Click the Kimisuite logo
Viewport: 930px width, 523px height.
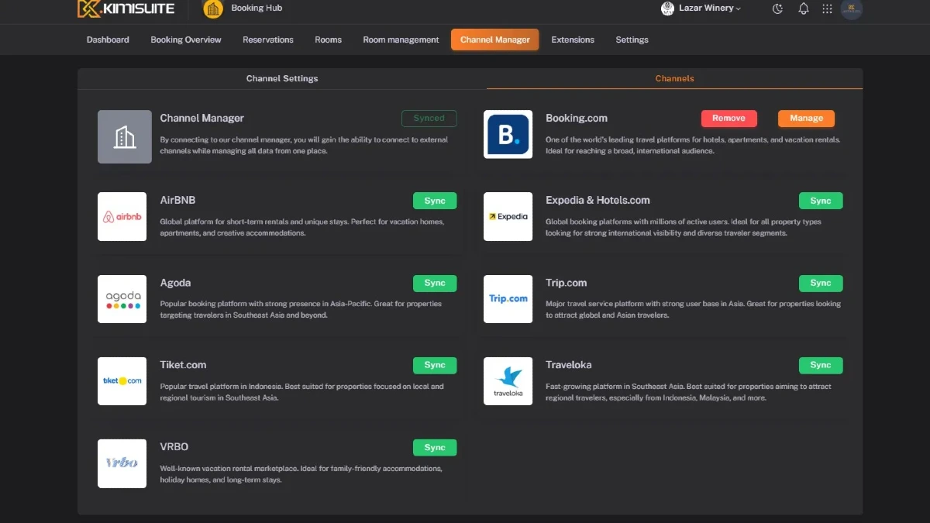[126, 9]
